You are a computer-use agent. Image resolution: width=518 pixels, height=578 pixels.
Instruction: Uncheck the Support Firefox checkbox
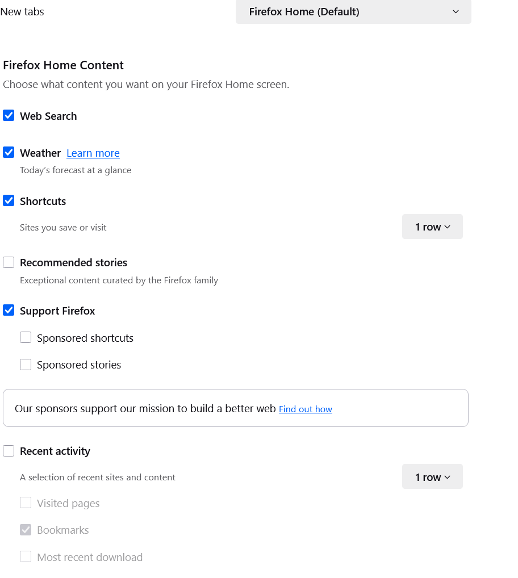point(9,311)
